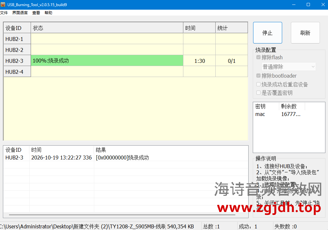Viewport: 328px width, 230px height.
Task: Open the 文件 menu
Action: [x=4, y=13]
